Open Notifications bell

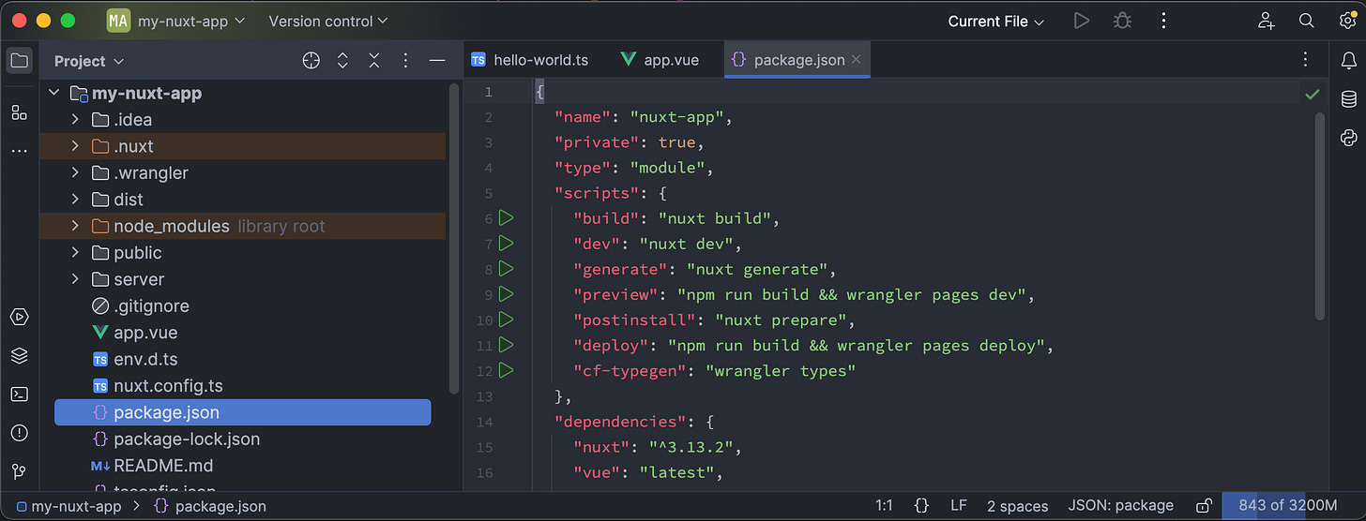[x=1349, y=61]
